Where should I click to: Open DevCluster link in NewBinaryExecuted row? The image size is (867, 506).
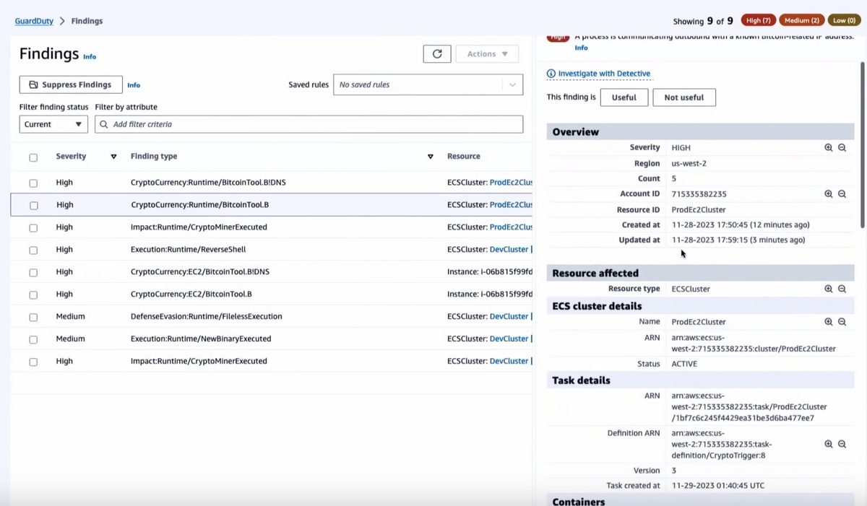(x=509, y=339)
